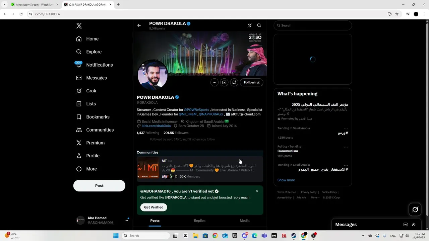This screenshot has width=429, height=241.
Task: Click the X search input field
Action: [313, 25]
